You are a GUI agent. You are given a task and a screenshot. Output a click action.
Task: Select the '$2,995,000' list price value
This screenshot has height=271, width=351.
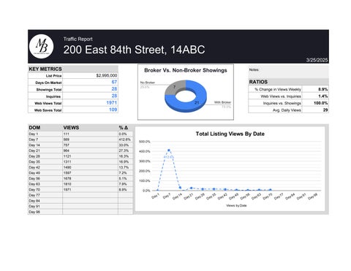coord(107,75)
